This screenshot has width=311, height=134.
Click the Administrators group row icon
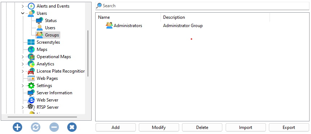pyautogui.click(x=109, y=26)
